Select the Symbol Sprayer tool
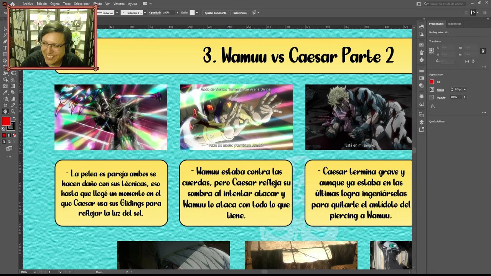This screenshot has height=276, width=491. [x=5, y=99]
